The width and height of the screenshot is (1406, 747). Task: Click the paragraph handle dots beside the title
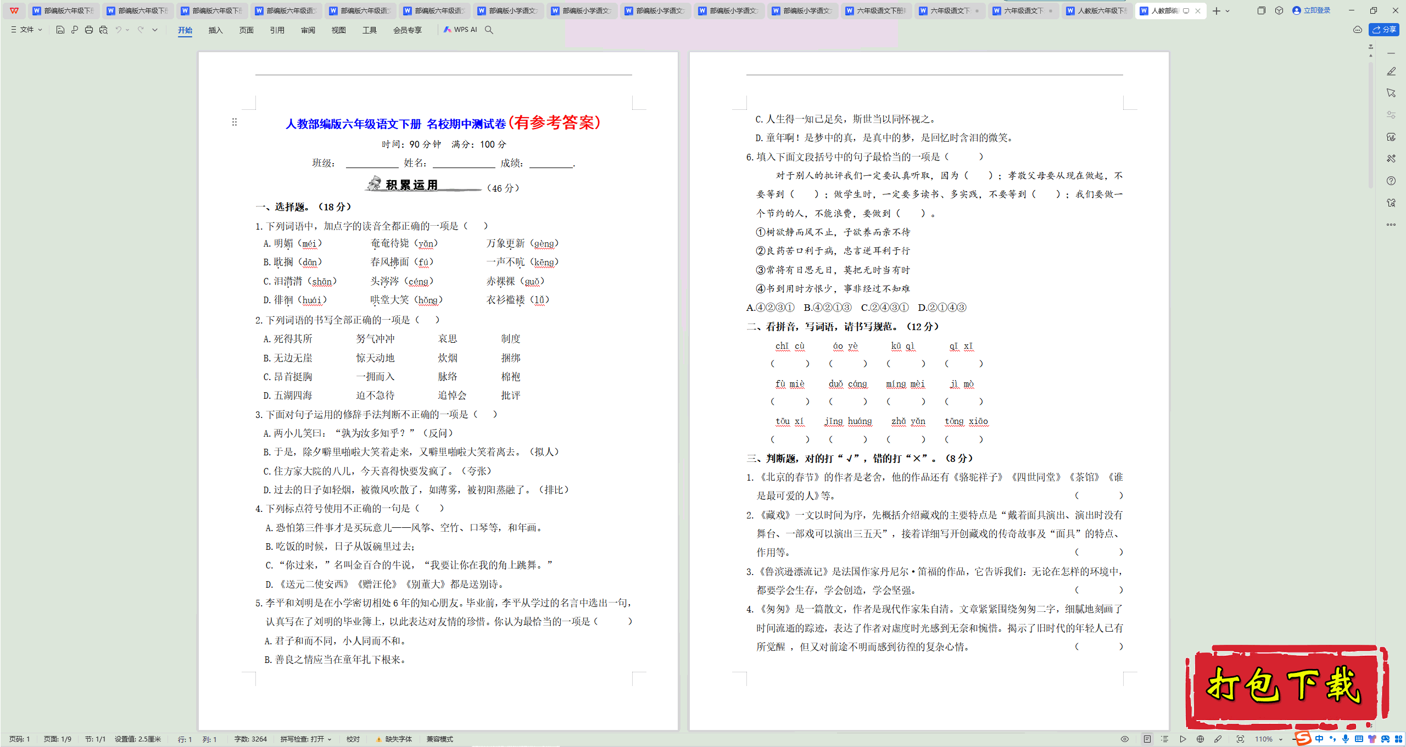[235, 122]
